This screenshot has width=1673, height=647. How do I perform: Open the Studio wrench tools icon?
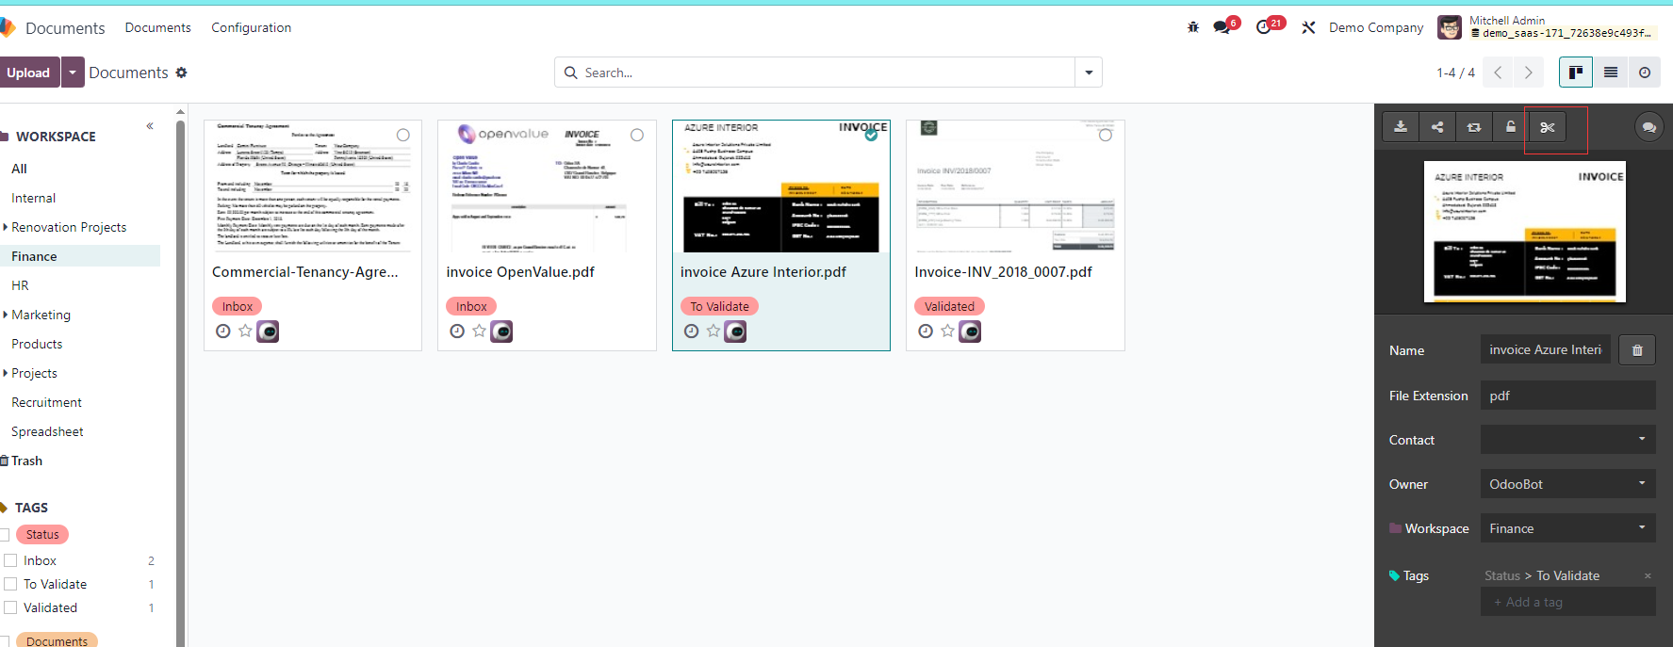point(1308,27)
